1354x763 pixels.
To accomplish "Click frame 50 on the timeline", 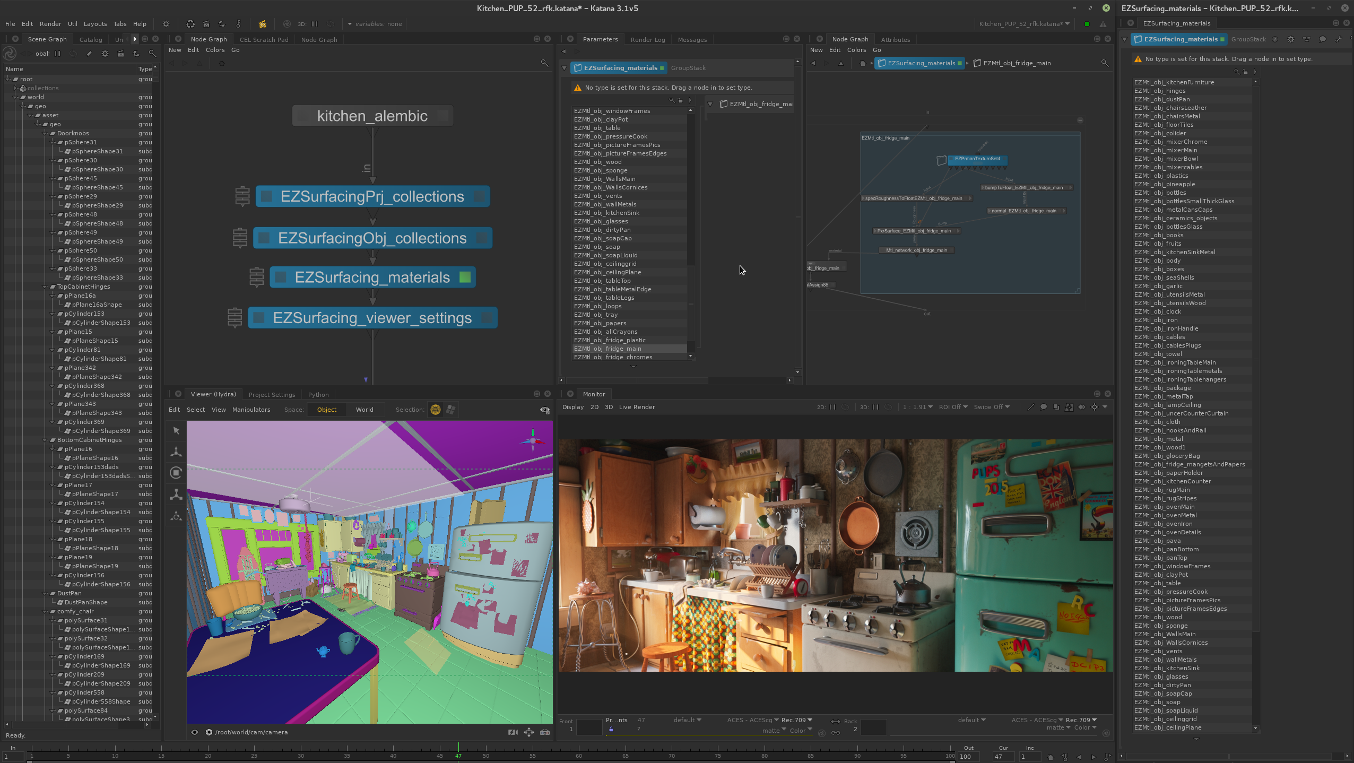I will click(486, 755).
